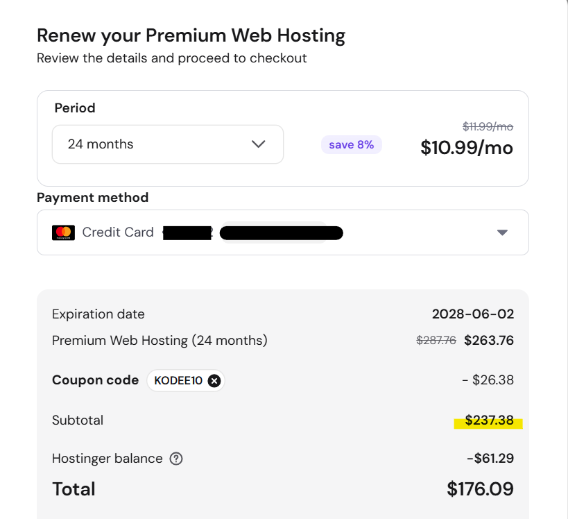Viewport: 568px width, 519px height.
Task: Click the KODEE10 coupon chip label
Action: 179,380
